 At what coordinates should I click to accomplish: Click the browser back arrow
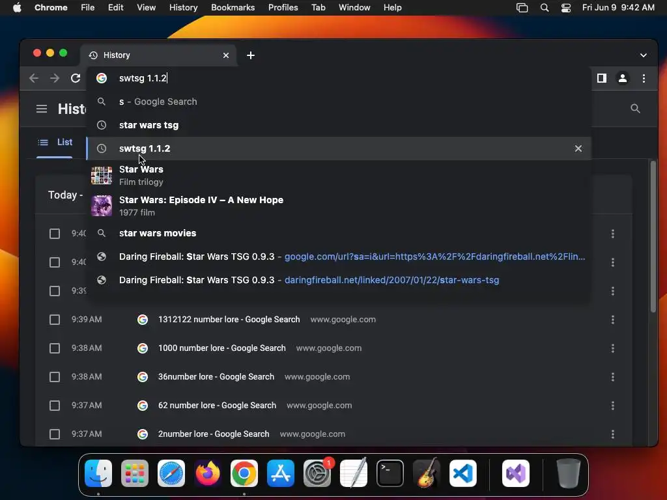pyautogui.click(x=34, y=78)
